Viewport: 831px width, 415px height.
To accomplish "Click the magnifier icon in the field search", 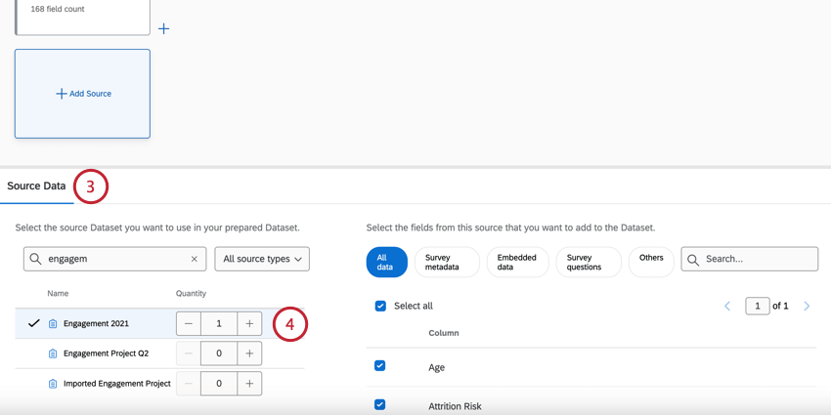I will tap(693, 260).
